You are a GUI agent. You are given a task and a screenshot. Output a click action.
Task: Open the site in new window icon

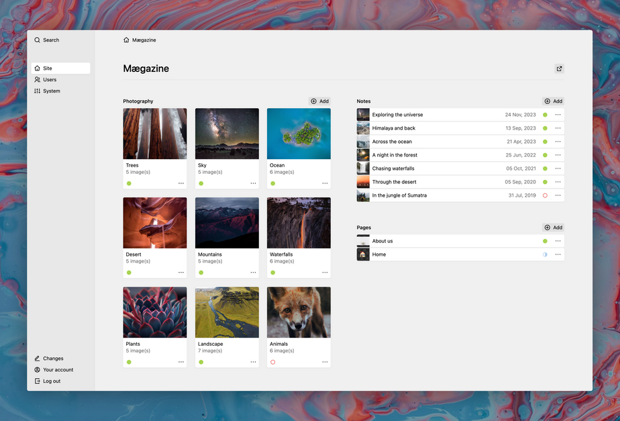[560, 68]
